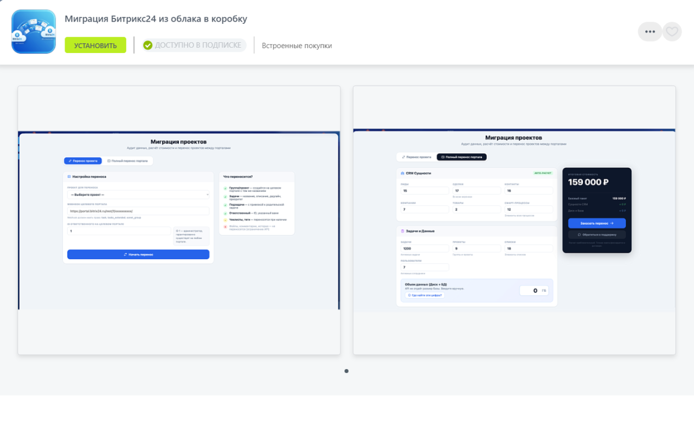The height and width of the screenshot is (426, 694).
Task: Click the green subscription checkmark icon
Action: tap(147, 45)
